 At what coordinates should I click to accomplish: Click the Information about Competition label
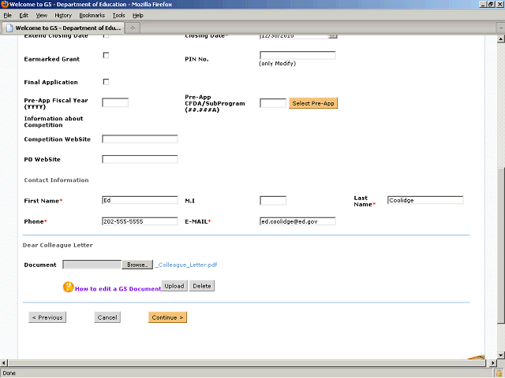pyautogui.click(x=54, y=122)
